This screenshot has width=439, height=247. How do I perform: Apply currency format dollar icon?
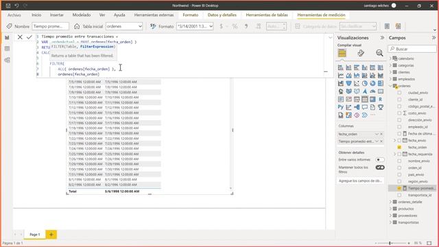click(x=221, y=26)
